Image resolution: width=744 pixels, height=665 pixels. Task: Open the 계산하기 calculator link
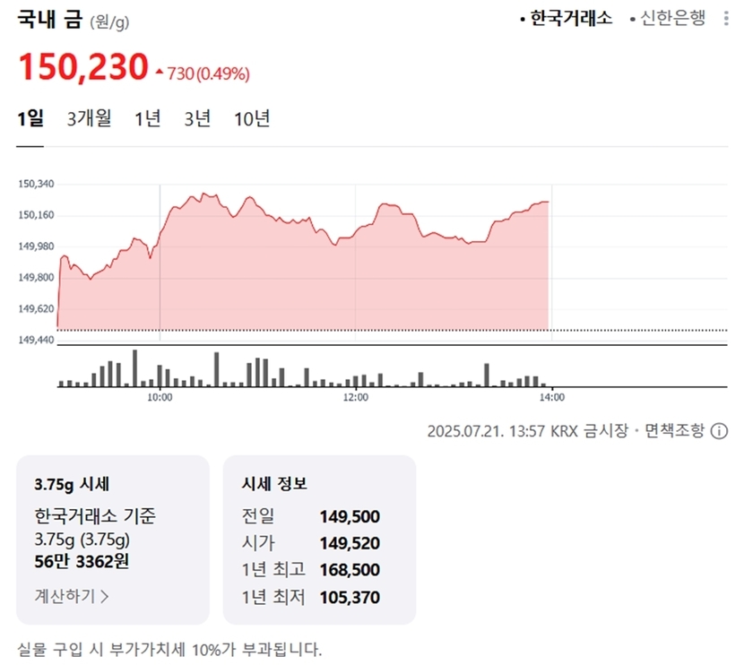tap(72, 594)
